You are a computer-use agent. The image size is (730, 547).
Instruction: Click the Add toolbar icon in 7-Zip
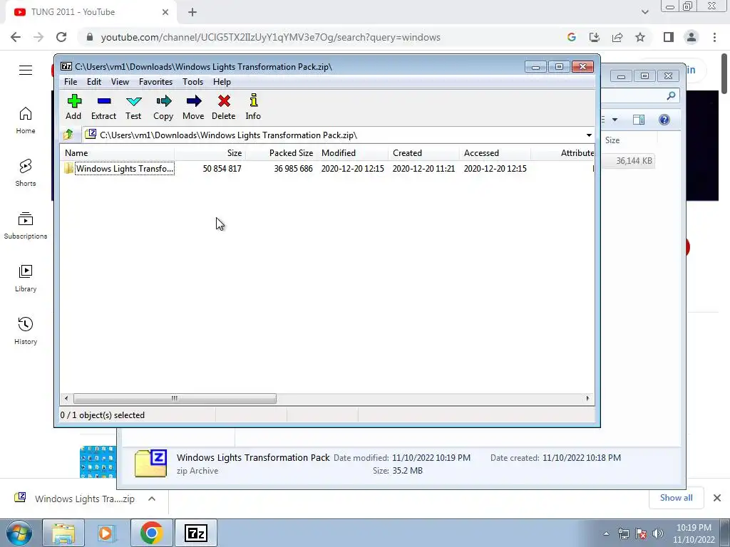[x=73, y=108]
